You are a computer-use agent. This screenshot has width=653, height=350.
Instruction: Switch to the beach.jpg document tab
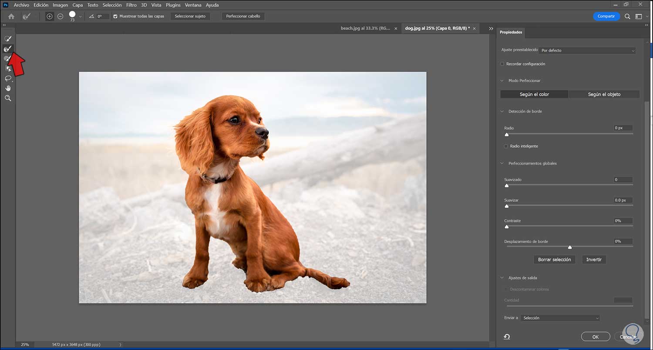pyautogui.click(x=365, y=28)
